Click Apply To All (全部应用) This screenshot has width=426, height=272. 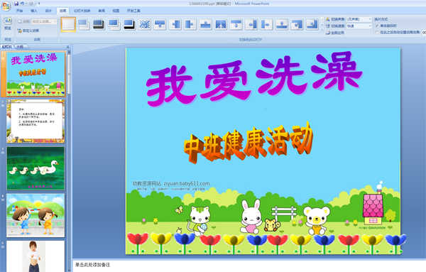click(335, 33)
